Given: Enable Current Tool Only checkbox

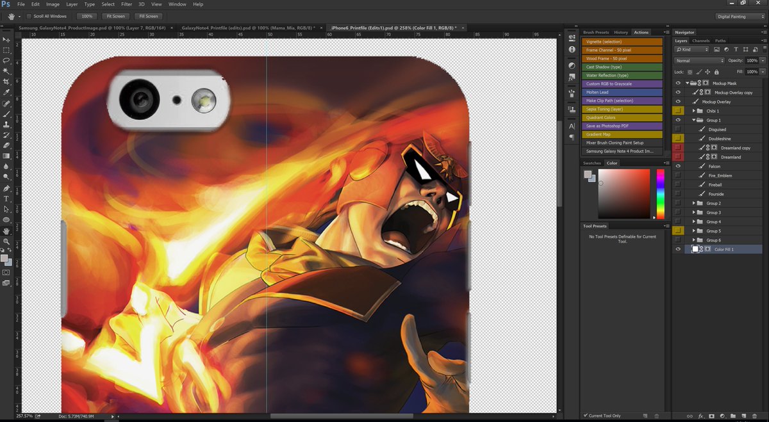Looking at the screenshot, I should click(x=585, y=416).
